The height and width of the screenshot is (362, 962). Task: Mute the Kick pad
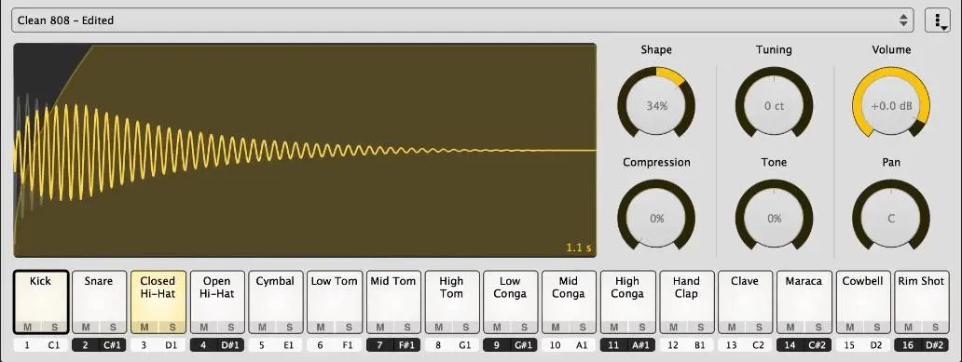coord(27,327)
